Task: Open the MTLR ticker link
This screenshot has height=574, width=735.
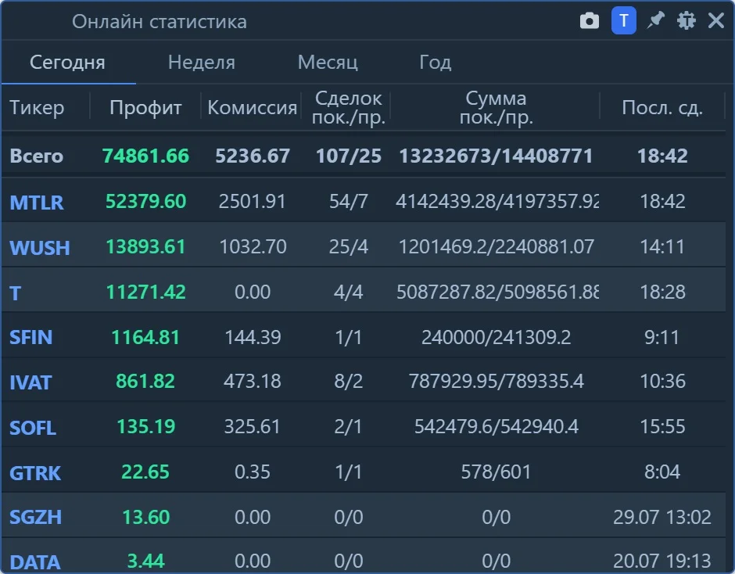Action: click(x=37, y=203)
